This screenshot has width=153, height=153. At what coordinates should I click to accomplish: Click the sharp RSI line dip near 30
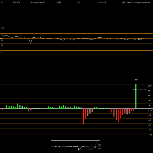(x=31, y=43)
